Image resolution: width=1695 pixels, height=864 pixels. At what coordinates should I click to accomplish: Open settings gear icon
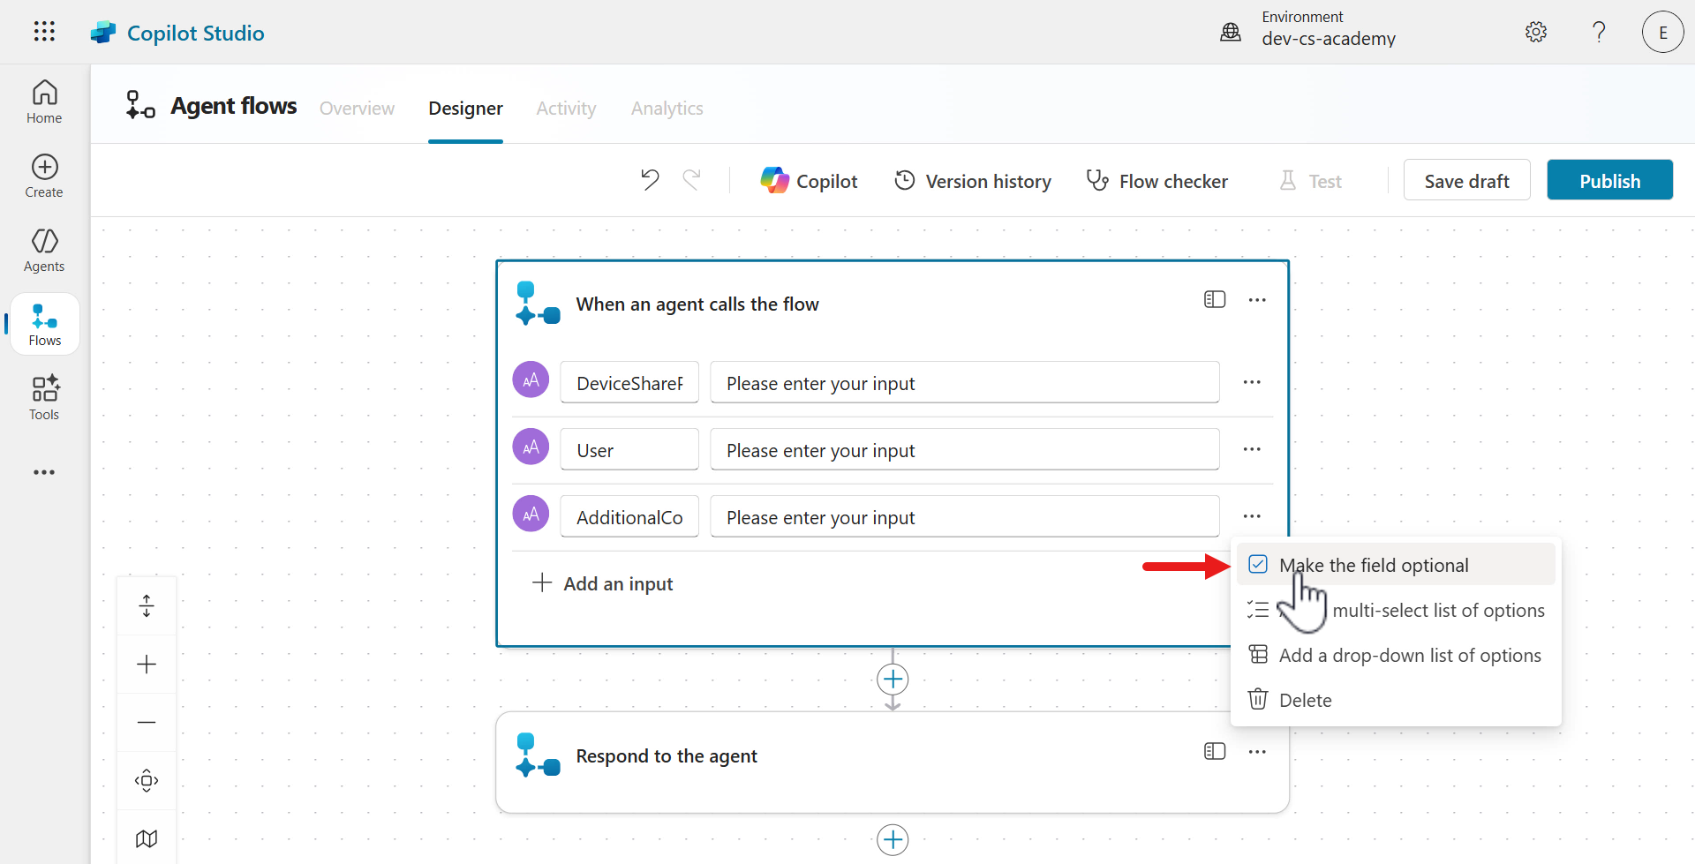click(x=1536, y=32)
